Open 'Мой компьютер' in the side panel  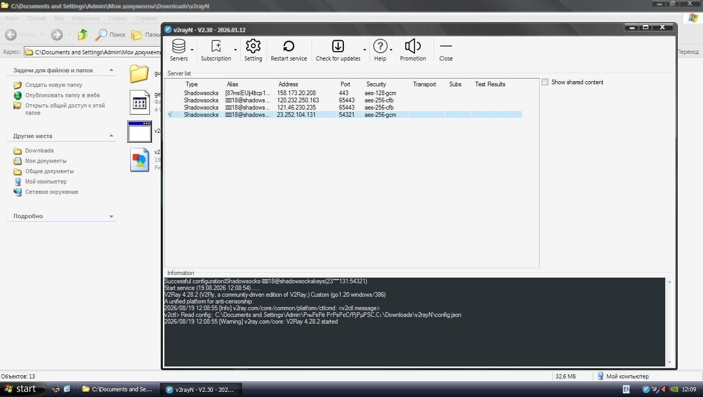pos(46,181)
